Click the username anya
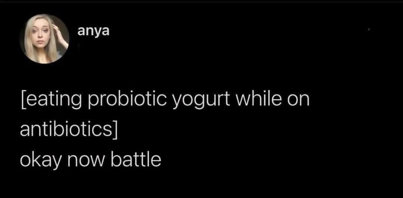Viewport: 403px width, 198px height. coord(93,32)
